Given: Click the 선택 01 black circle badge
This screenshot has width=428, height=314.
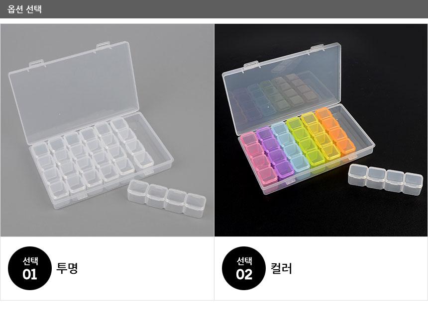Looking at the screenshot, I should (x=30, y=268).
